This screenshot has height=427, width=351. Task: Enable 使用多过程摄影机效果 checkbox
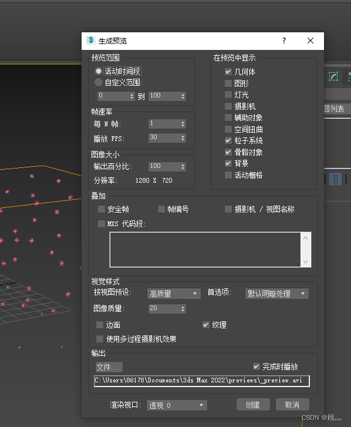click(100, 339)
